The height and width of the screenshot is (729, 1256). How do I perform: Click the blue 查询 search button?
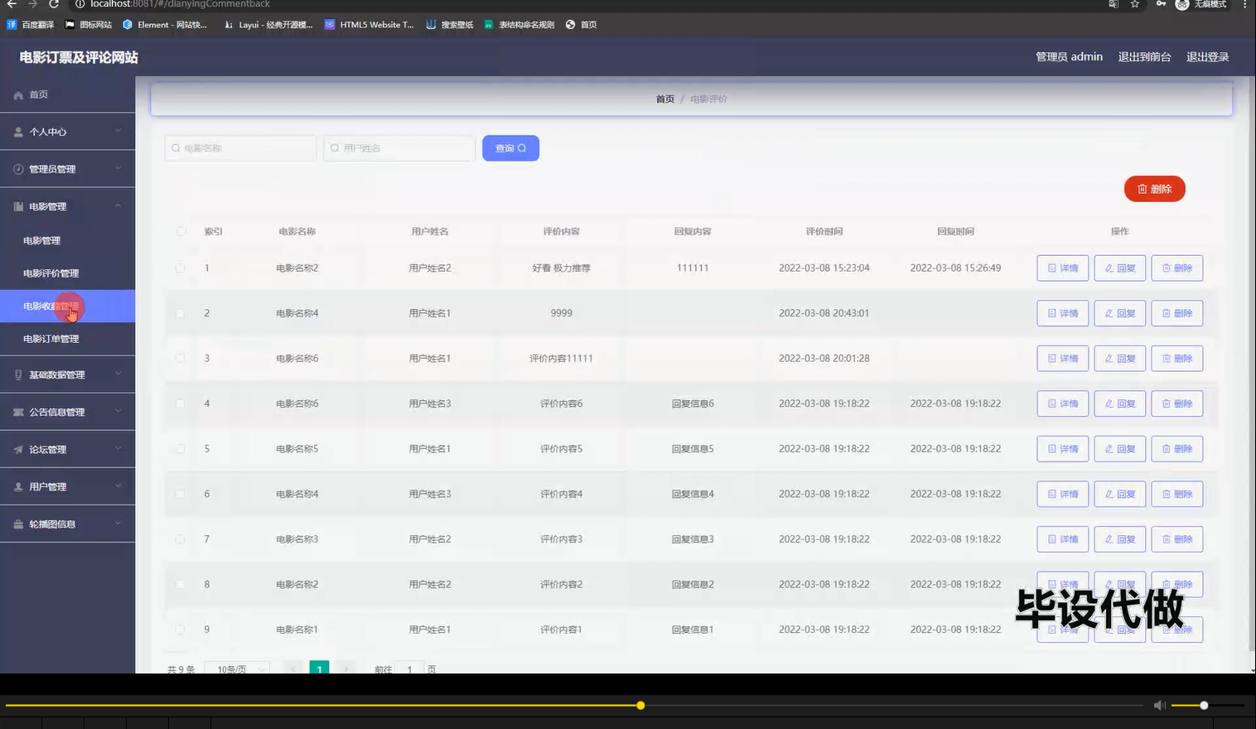pyautogui.click(x=510, y=148)
